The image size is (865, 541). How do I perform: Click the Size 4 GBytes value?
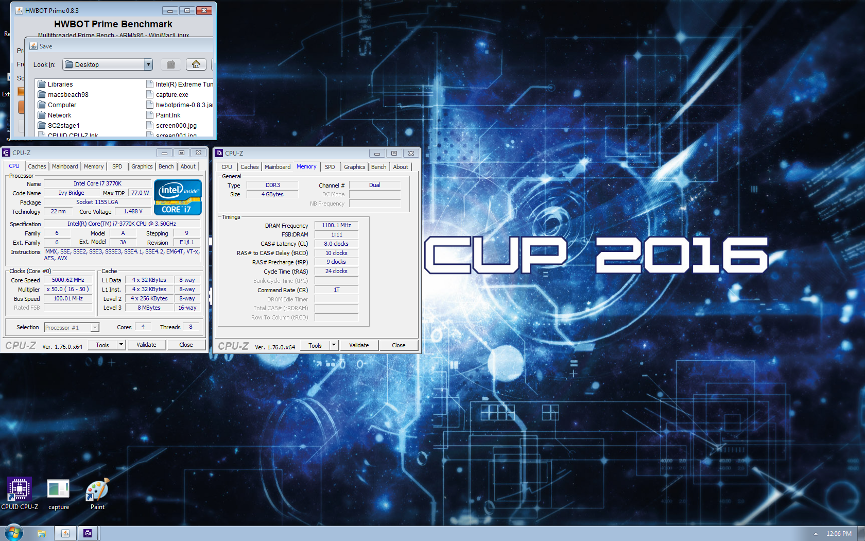(x=272, y=194)
